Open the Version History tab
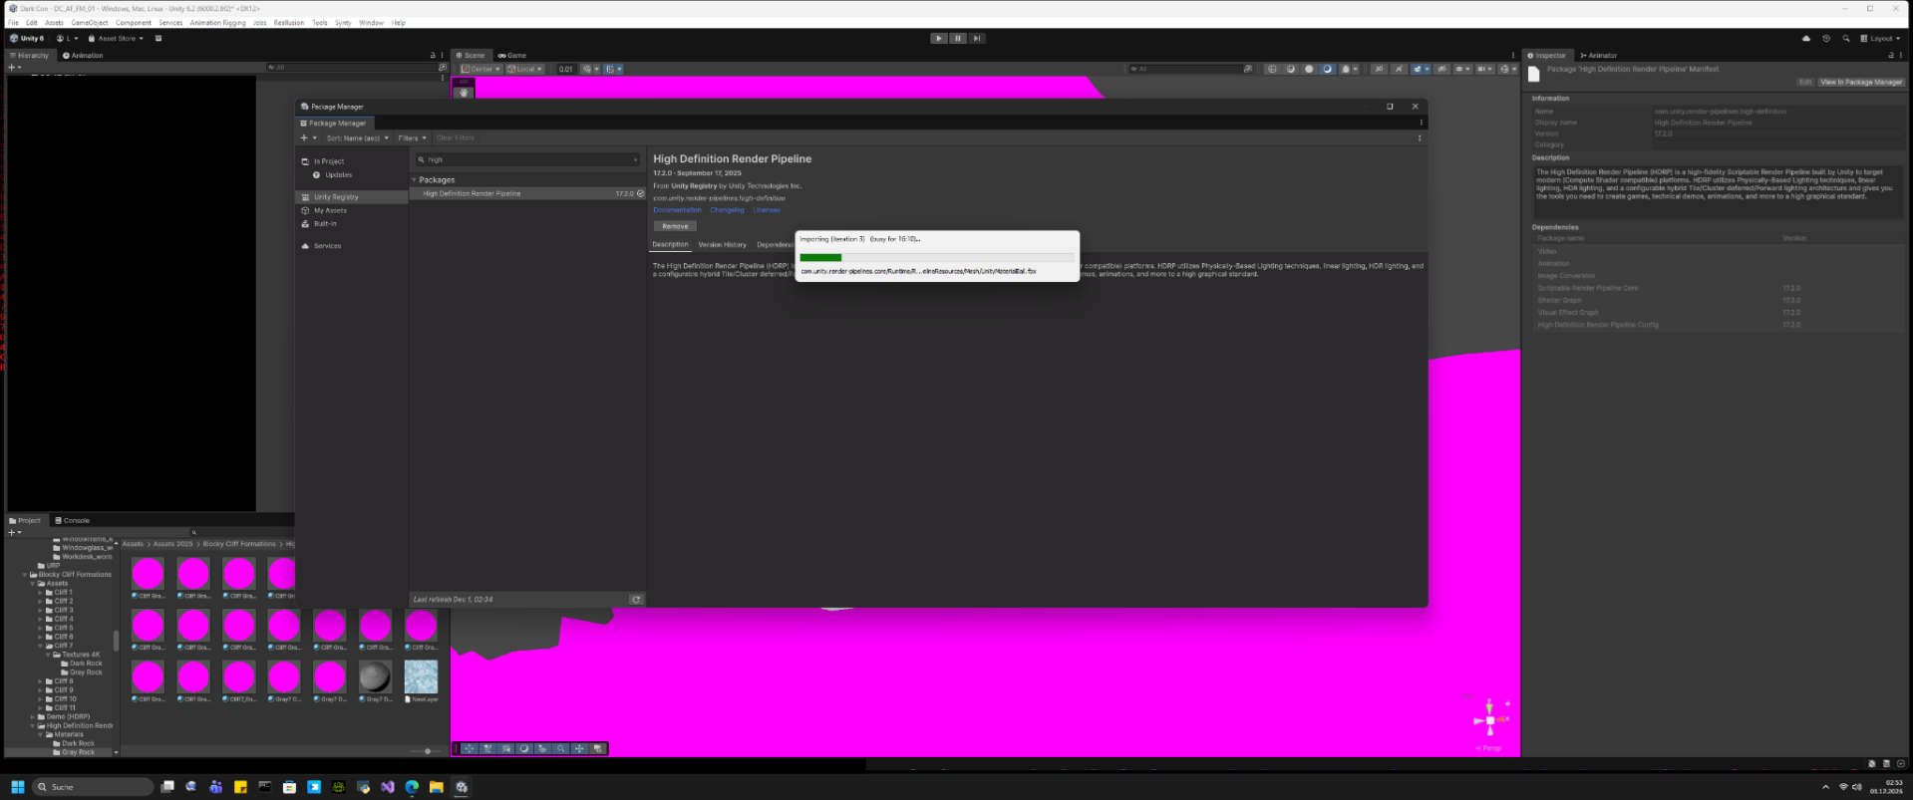 click(x=722, y=245)
